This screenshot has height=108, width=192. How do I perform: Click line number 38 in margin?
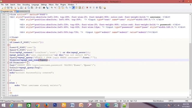click(x=4, y=60)
